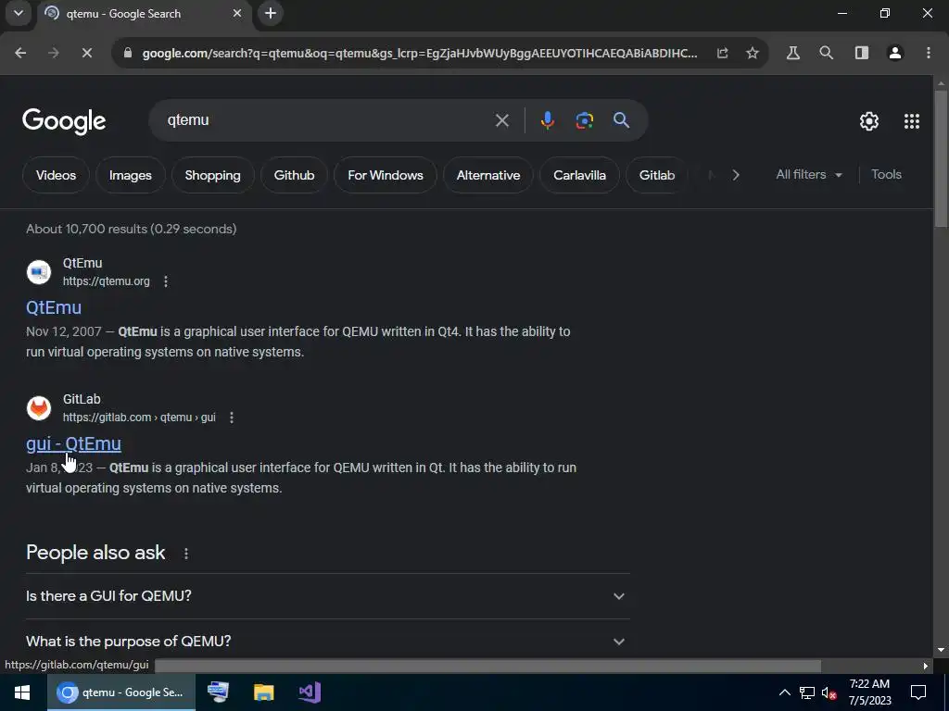Toggle the browser side panel

click(x=862, y=53)
